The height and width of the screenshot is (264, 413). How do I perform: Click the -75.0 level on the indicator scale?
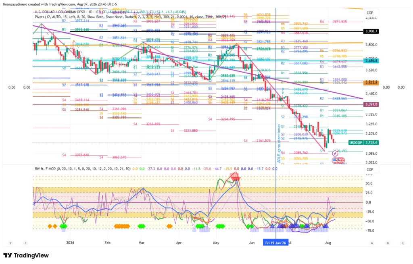[369, 231]
